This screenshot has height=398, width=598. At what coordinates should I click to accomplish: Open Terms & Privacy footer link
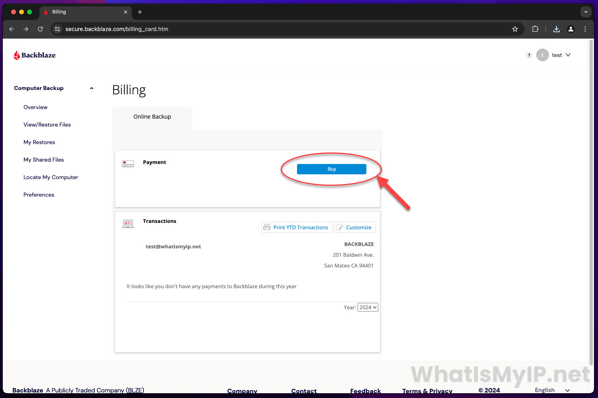427,391
